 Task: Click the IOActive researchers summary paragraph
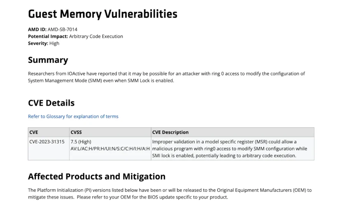click(x=166, y=74)
